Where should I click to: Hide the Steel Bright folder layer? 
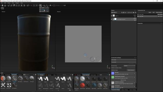(x=112, y=19)
